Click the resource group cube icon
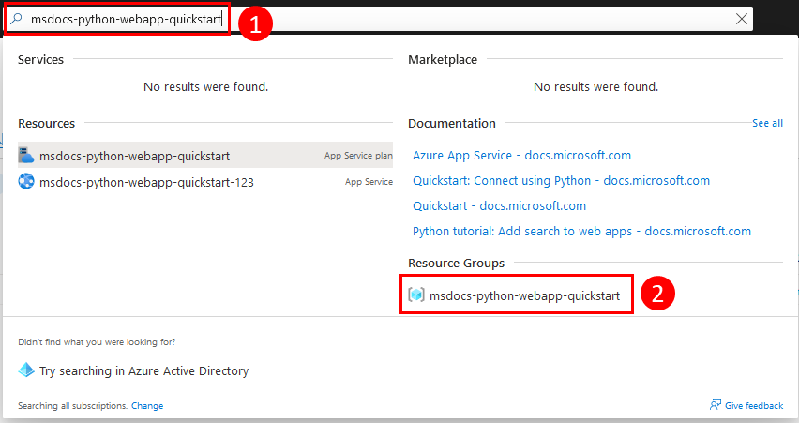The width and height of the screenshot is (799, 423). pos(416,295)
